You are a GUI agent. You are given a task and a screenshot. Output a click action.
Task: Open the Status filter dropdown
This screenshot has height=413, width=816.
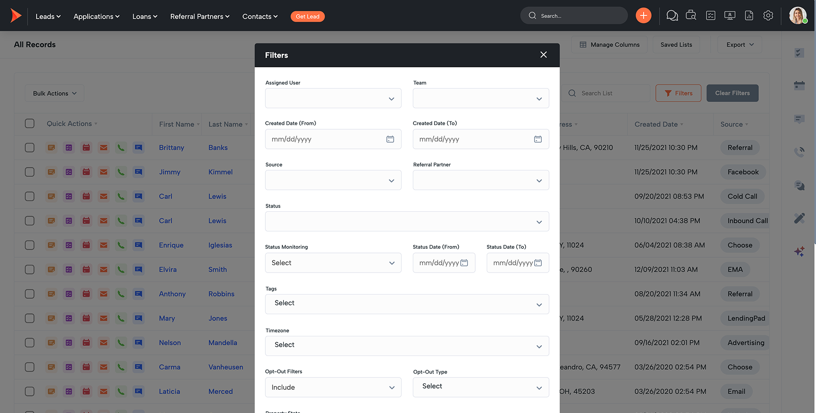(x=407, y=221)
